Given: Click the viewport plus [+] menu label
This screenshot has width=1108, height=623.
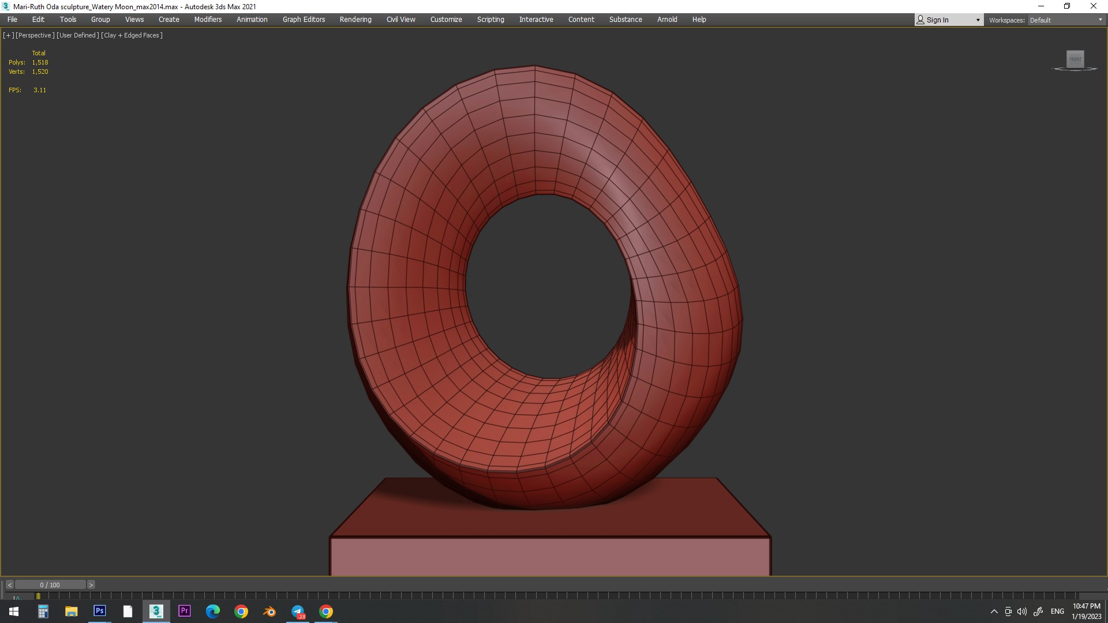Looking at the screenshot, I should tap(8, 35).
